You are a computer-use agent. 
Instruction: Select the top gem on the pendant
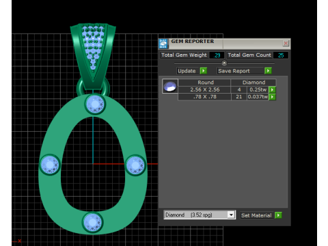95,104
